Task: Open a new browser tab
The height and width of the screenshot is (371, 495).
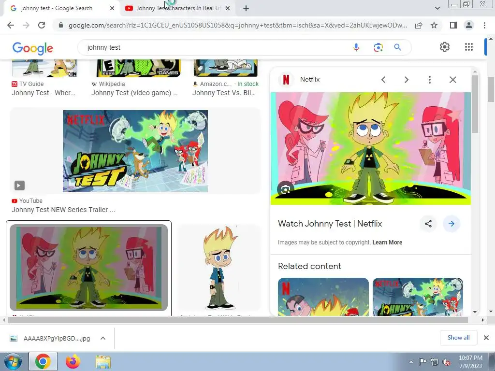Action: pos(246,8)
